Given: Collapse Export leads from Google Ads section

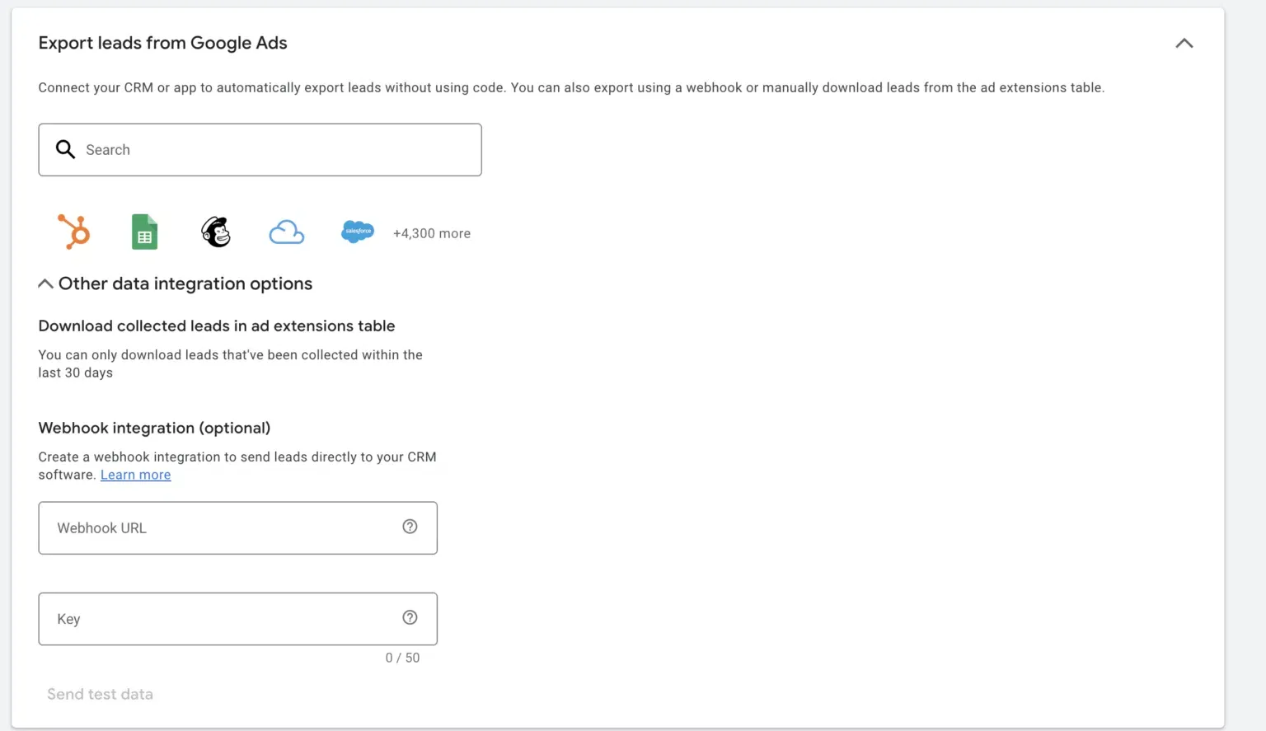Looking at the screenshot, I should point(1184,43).
